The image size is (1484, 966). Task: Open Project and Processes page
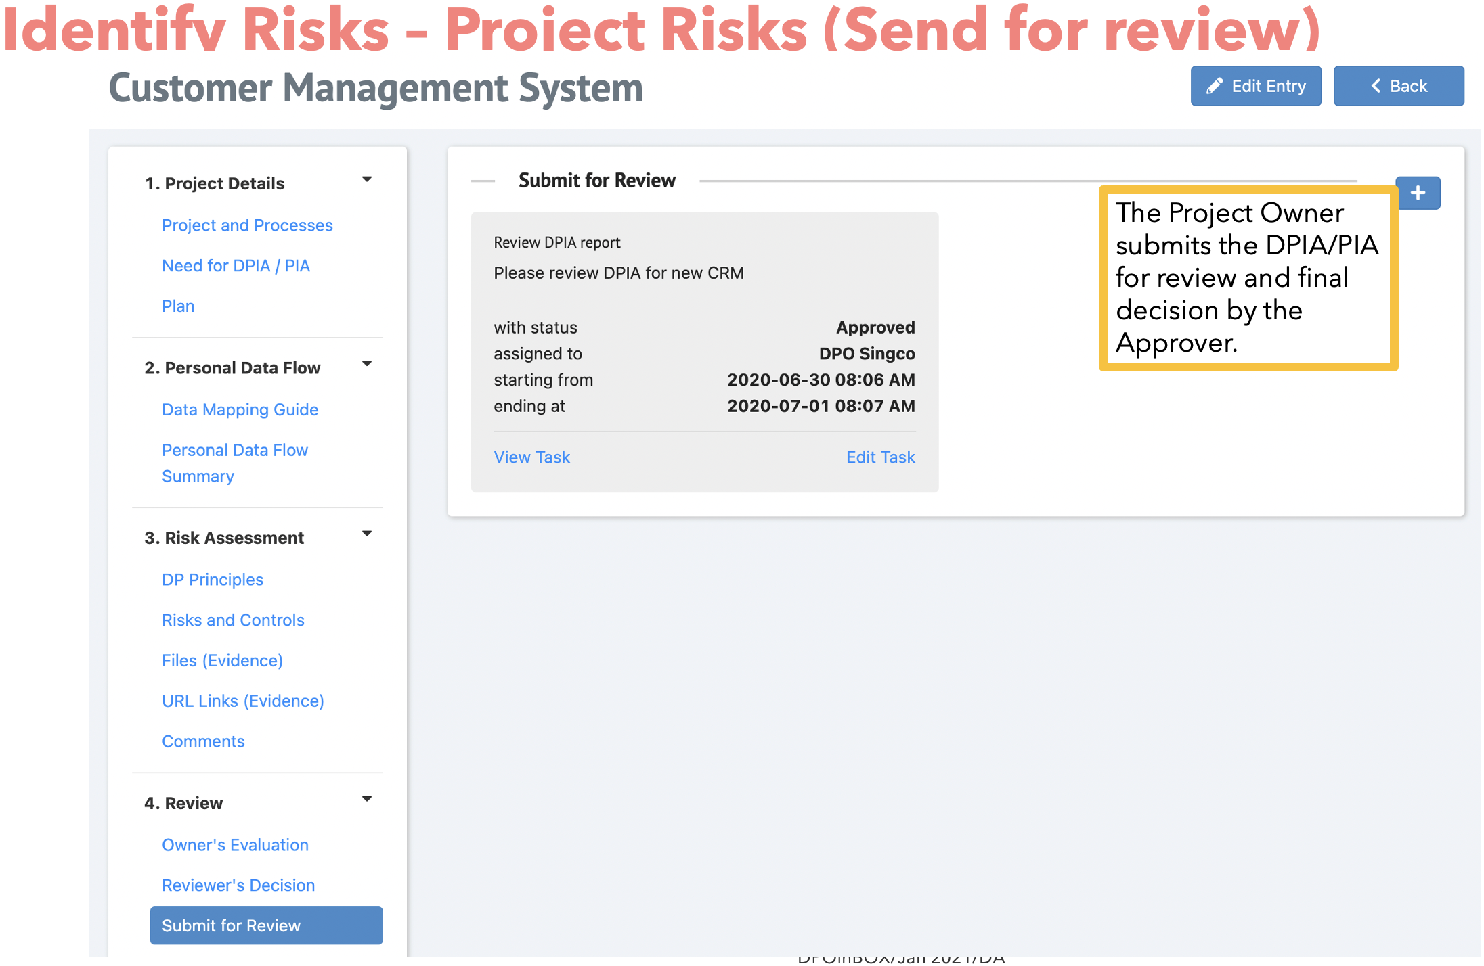(247, 225)
